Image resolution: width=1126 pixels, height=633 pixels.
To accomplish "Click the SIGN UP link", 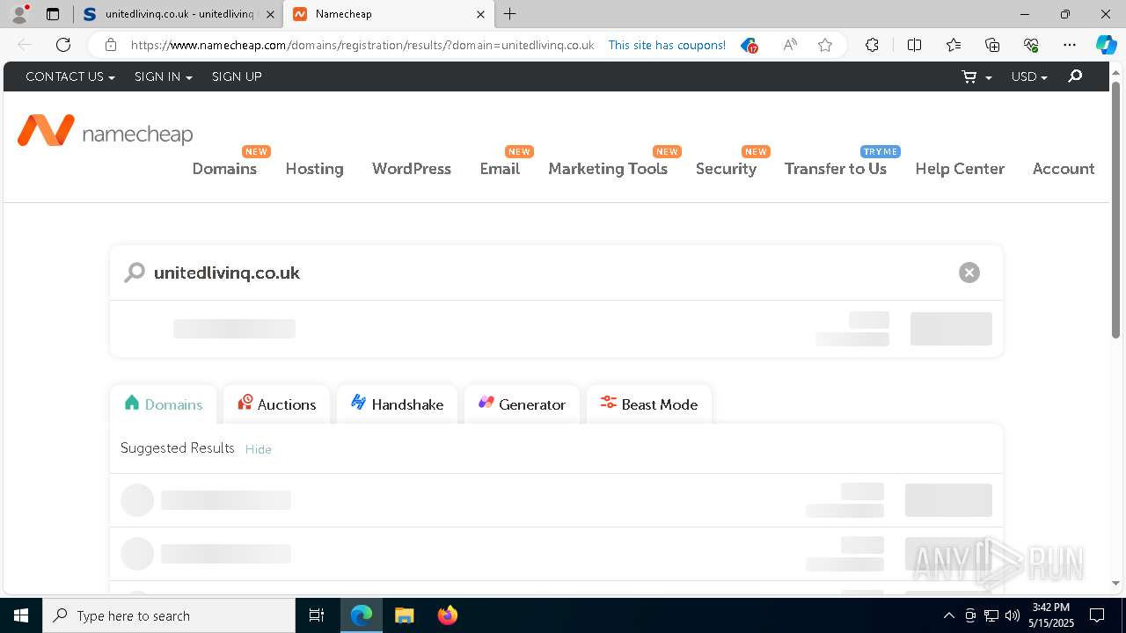I will (237, 76).
